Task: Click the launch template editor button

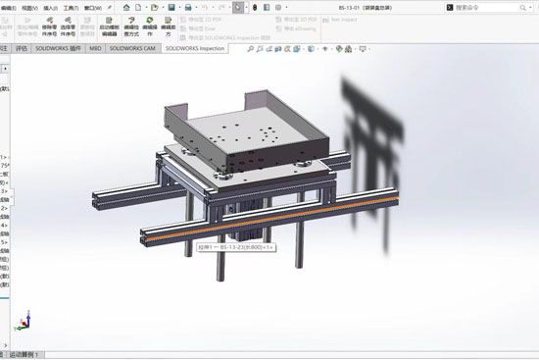Action: 110,27
